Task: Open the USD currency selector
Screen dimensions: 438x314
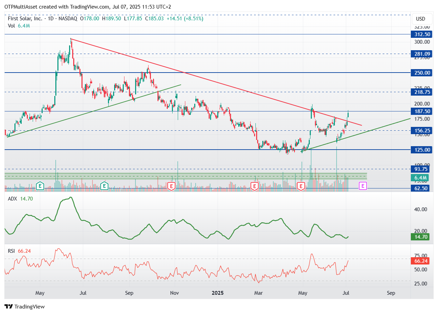Action: point(420,19)
